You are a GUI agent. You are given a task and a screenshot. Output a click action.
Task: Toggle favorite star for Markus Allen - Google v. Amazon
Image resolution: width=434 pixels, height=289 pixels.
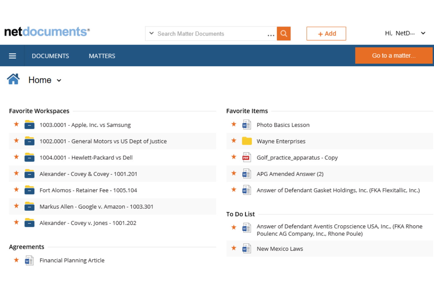pyautogui.click(x=16, y=206)
